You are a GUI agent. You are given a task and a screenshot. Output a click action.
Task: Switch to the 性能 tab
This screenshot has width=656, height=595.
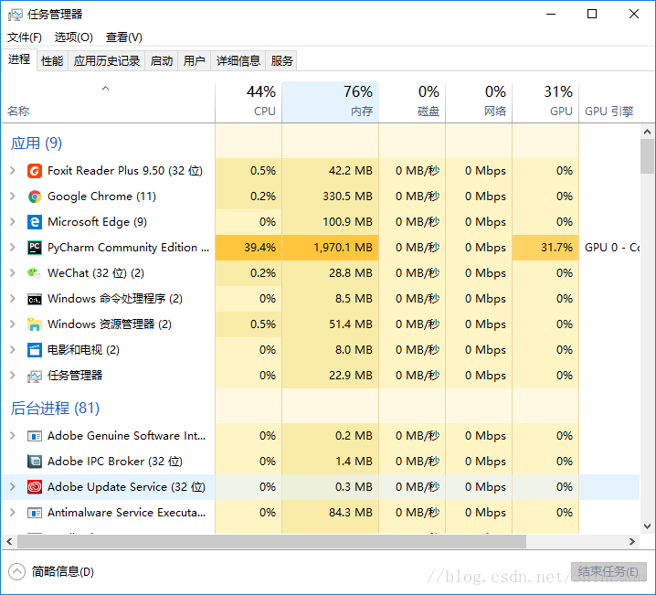point(52,61)
